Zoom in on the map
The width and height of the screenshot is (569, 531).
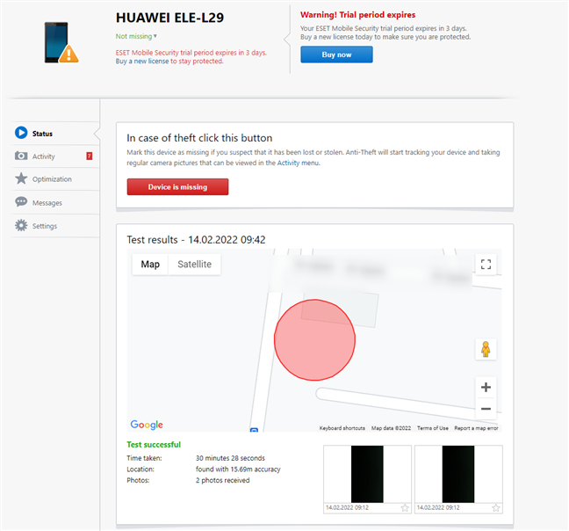coord(486,387)
